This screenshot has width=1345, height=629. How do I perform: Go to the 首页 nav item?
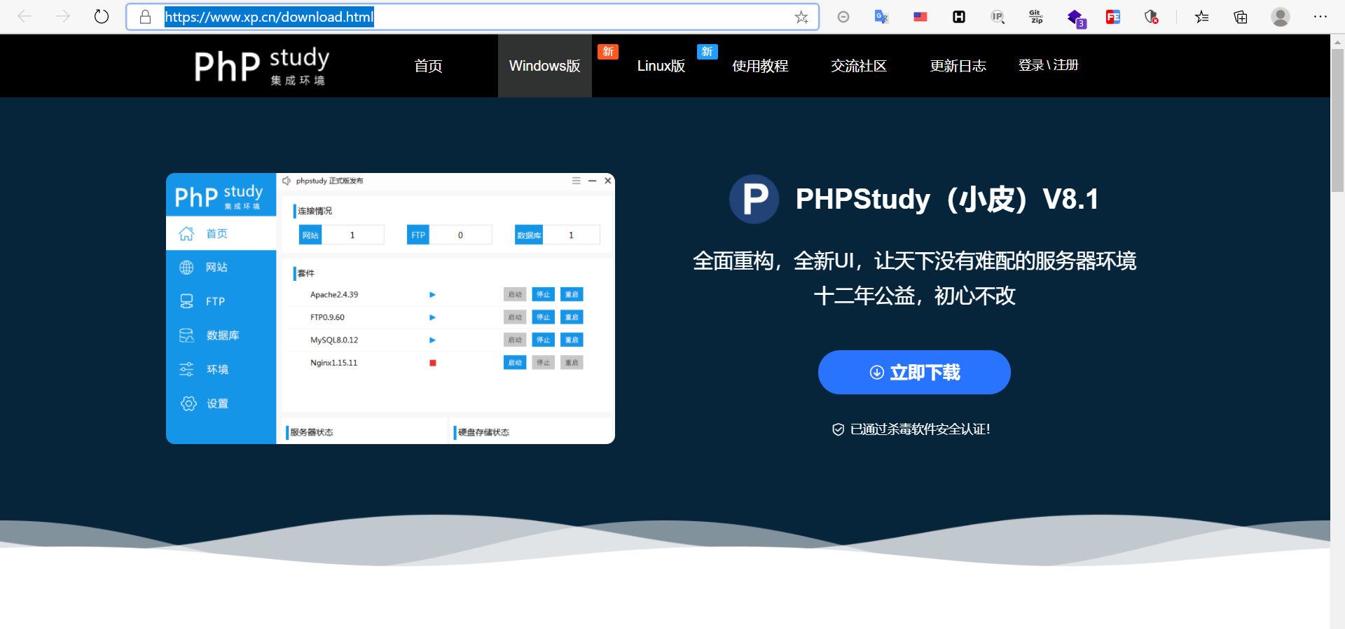click(x=428, y=66)
